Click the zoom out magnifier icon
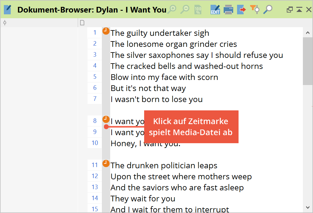Screen dimensions: 313x213 click(185, 10)
